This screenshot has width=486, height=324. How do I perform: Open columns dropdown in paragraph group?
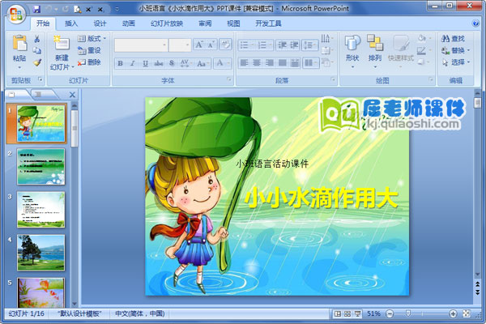[x=310, y=62]
